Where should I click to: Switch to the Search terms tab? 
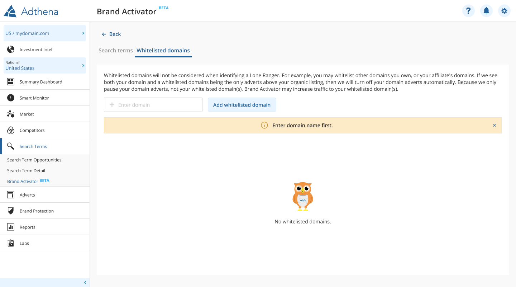115,51
